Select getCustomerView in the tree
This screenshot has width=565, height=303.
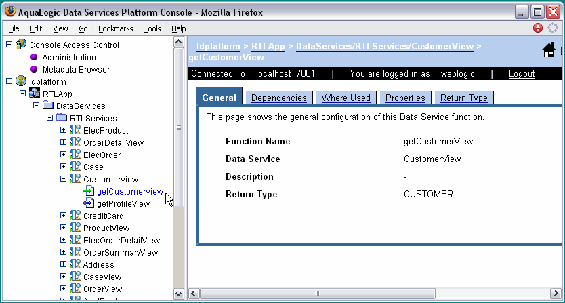(130, 192)
